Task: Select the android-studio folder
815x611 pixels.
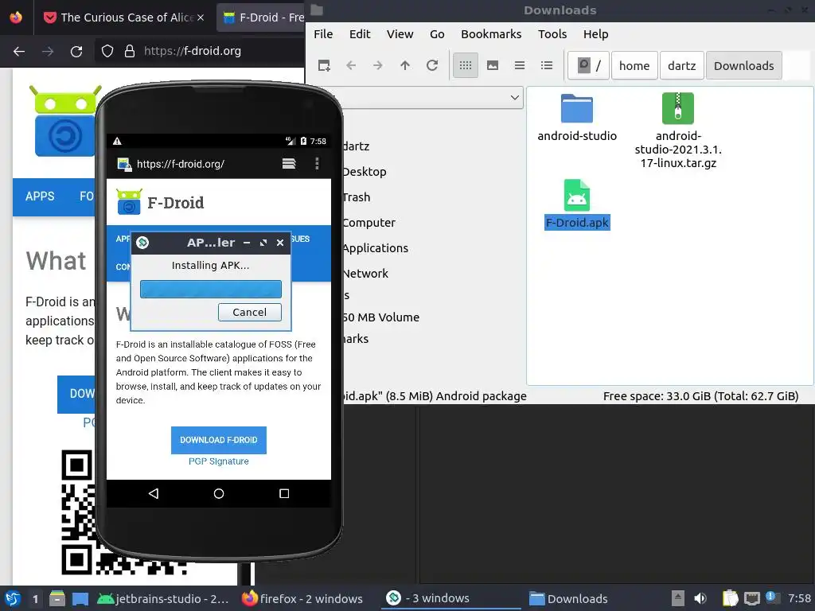Action: (x=577, y=118)
